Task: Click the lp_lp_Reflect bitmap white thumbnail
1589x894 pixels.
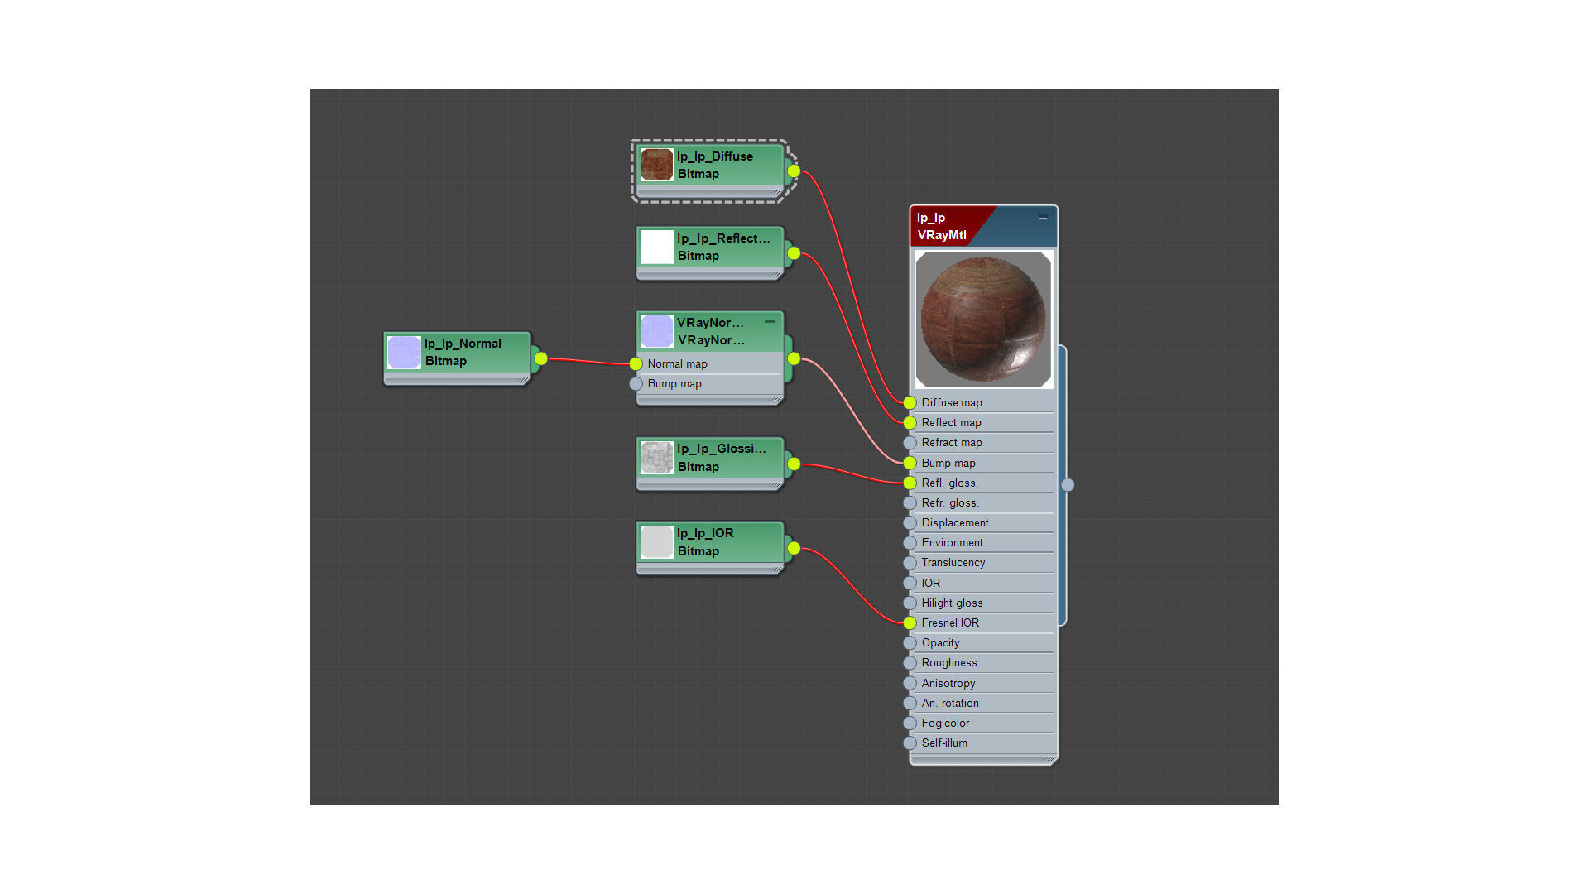Action: click(656, 247)
